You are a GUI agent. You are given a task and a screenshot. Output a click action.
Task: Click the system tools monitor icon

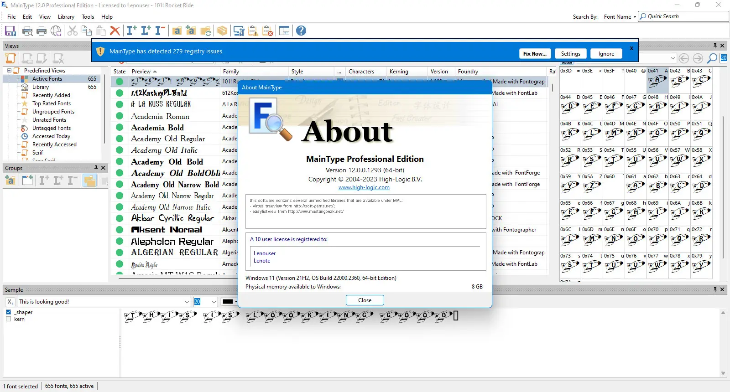coord(239,31)
